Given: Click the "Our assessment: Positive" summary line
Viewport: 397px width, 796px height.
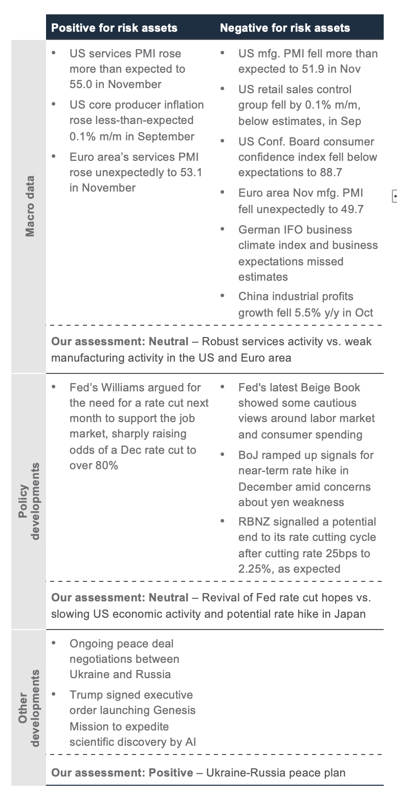Looking at the screenshot, I should coord(198,772).
